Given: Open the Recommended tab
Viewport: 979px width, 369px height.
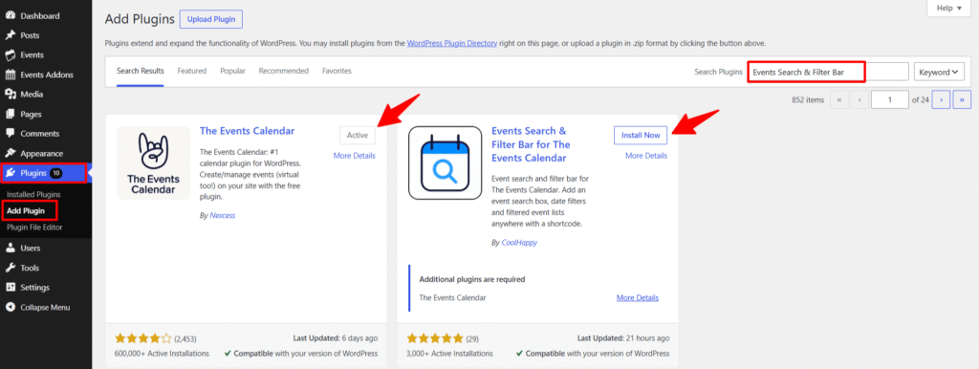Looking at the screenshot, I should [x=283, y=71].
